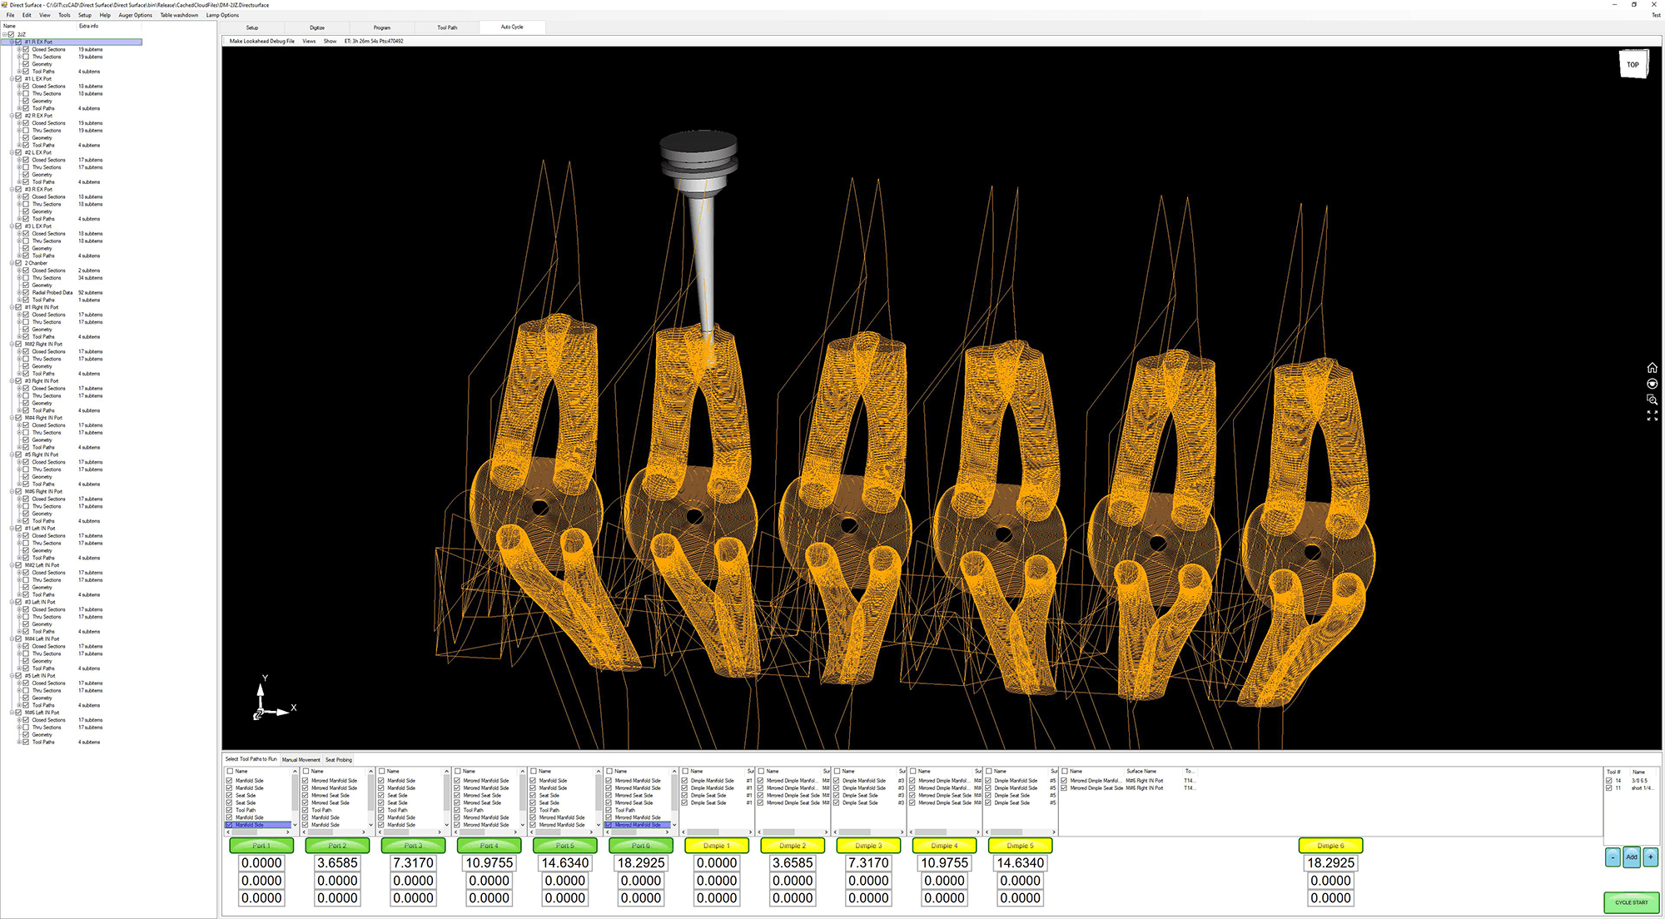Click the minus button beside Add
This screenshot has height=919, width=1665.
pyautogui.click(x=1613, y=857)
